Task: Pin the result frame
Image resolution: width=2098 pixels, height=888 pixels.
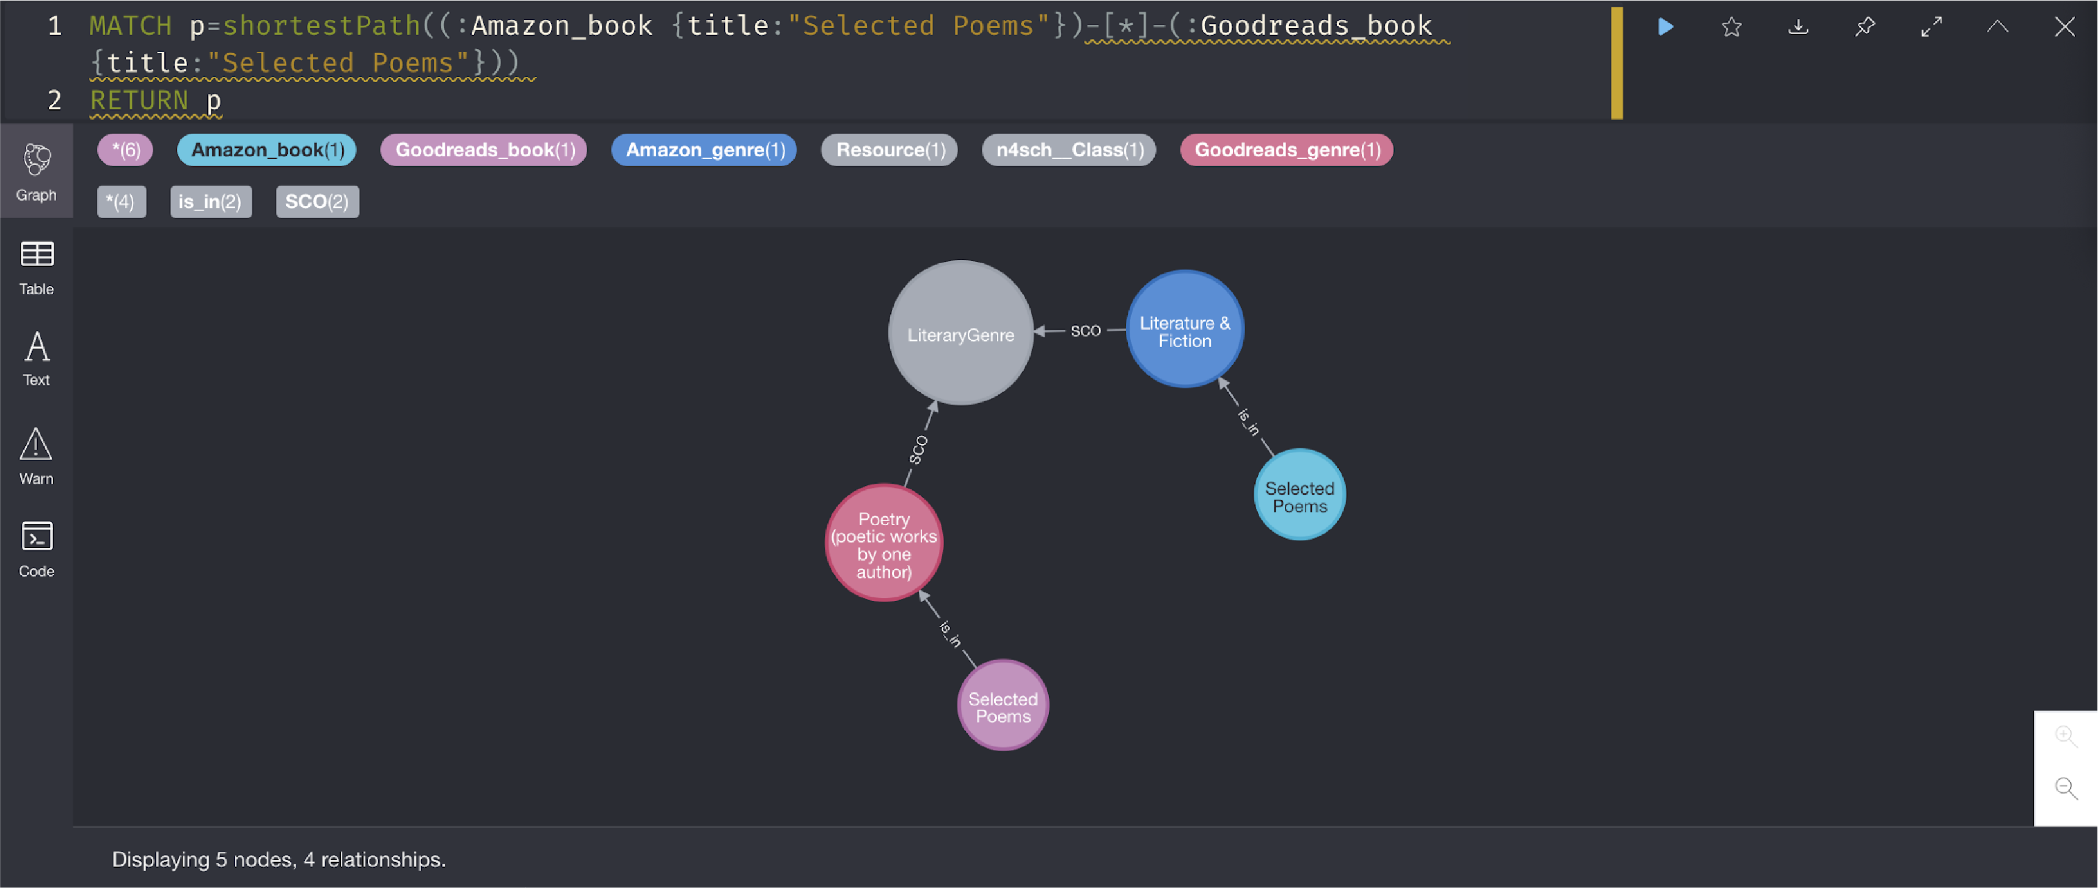Action: pos(1865,27)
